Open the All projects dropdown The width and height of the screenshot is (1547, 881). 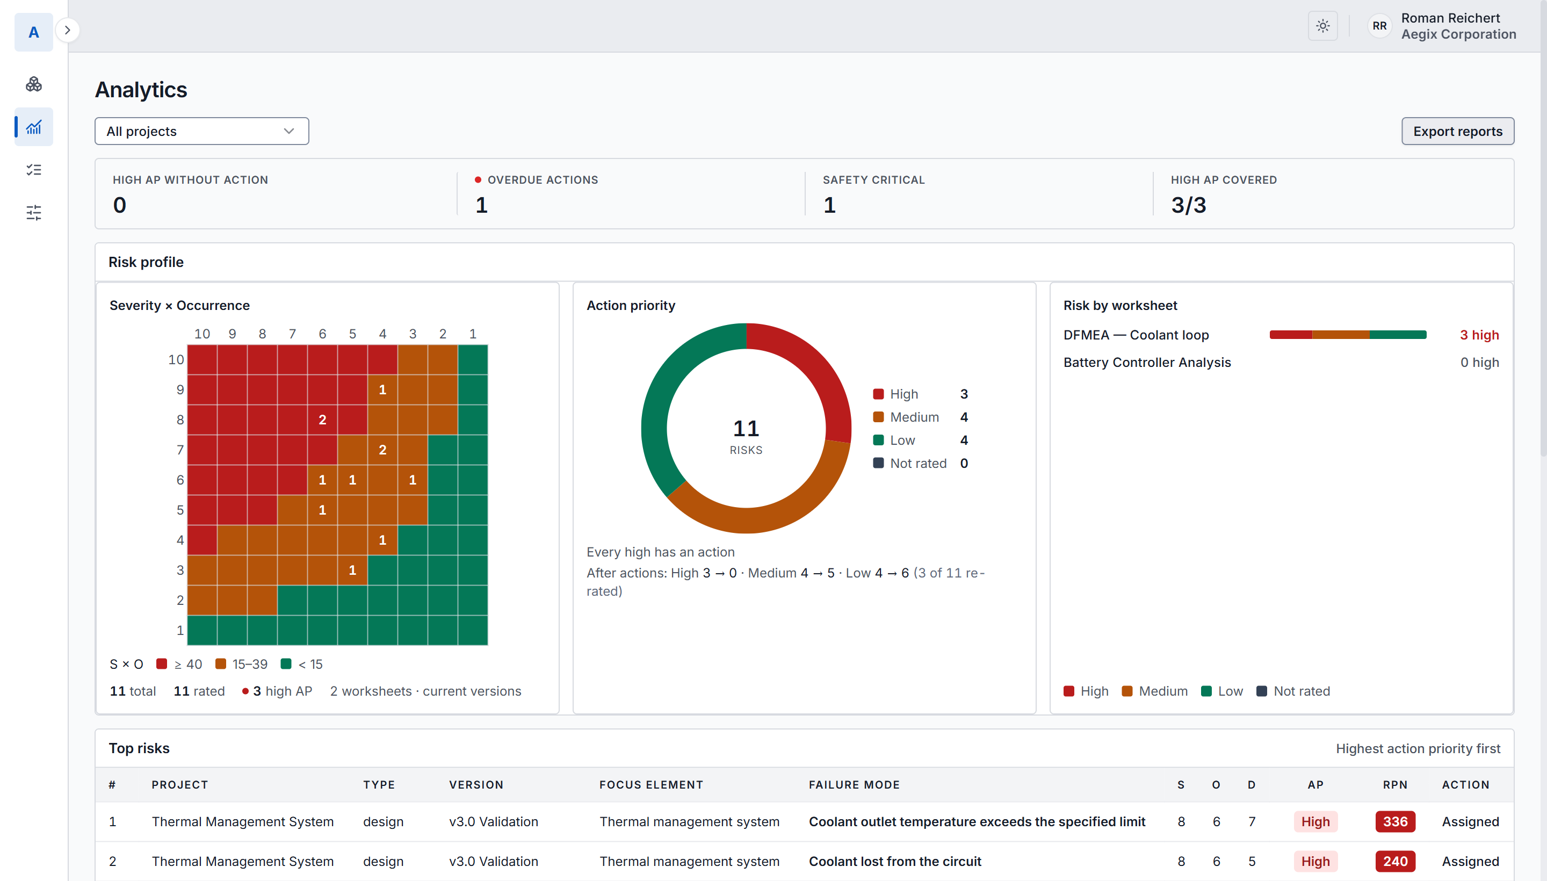click(x=201, y=131)
